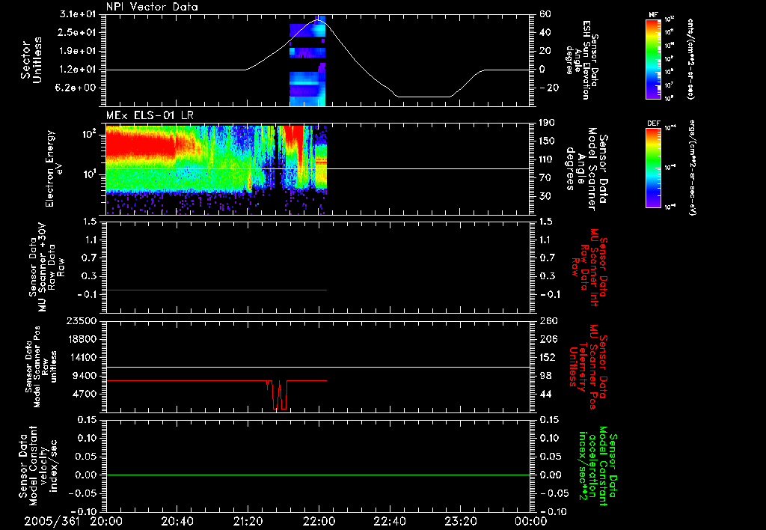Select the '2005/361' date label
Image resolution: width=766 pixels, height=530 pixels.
click(52, 522)
